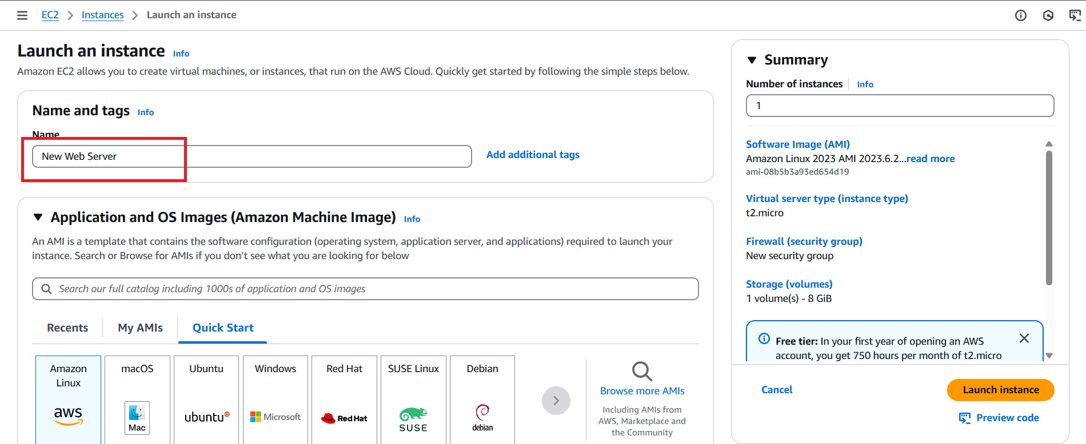Click Add additional tags
This screenshot has width=1086, height=444.
coord(533,155)
